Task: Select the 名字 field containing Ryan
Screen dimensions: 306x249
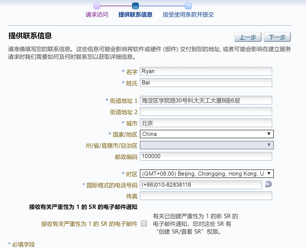Action: pyautogui.click(x=206, y=71)
